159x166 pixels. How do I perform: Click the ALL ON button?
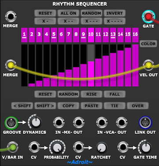pos(68,13)
